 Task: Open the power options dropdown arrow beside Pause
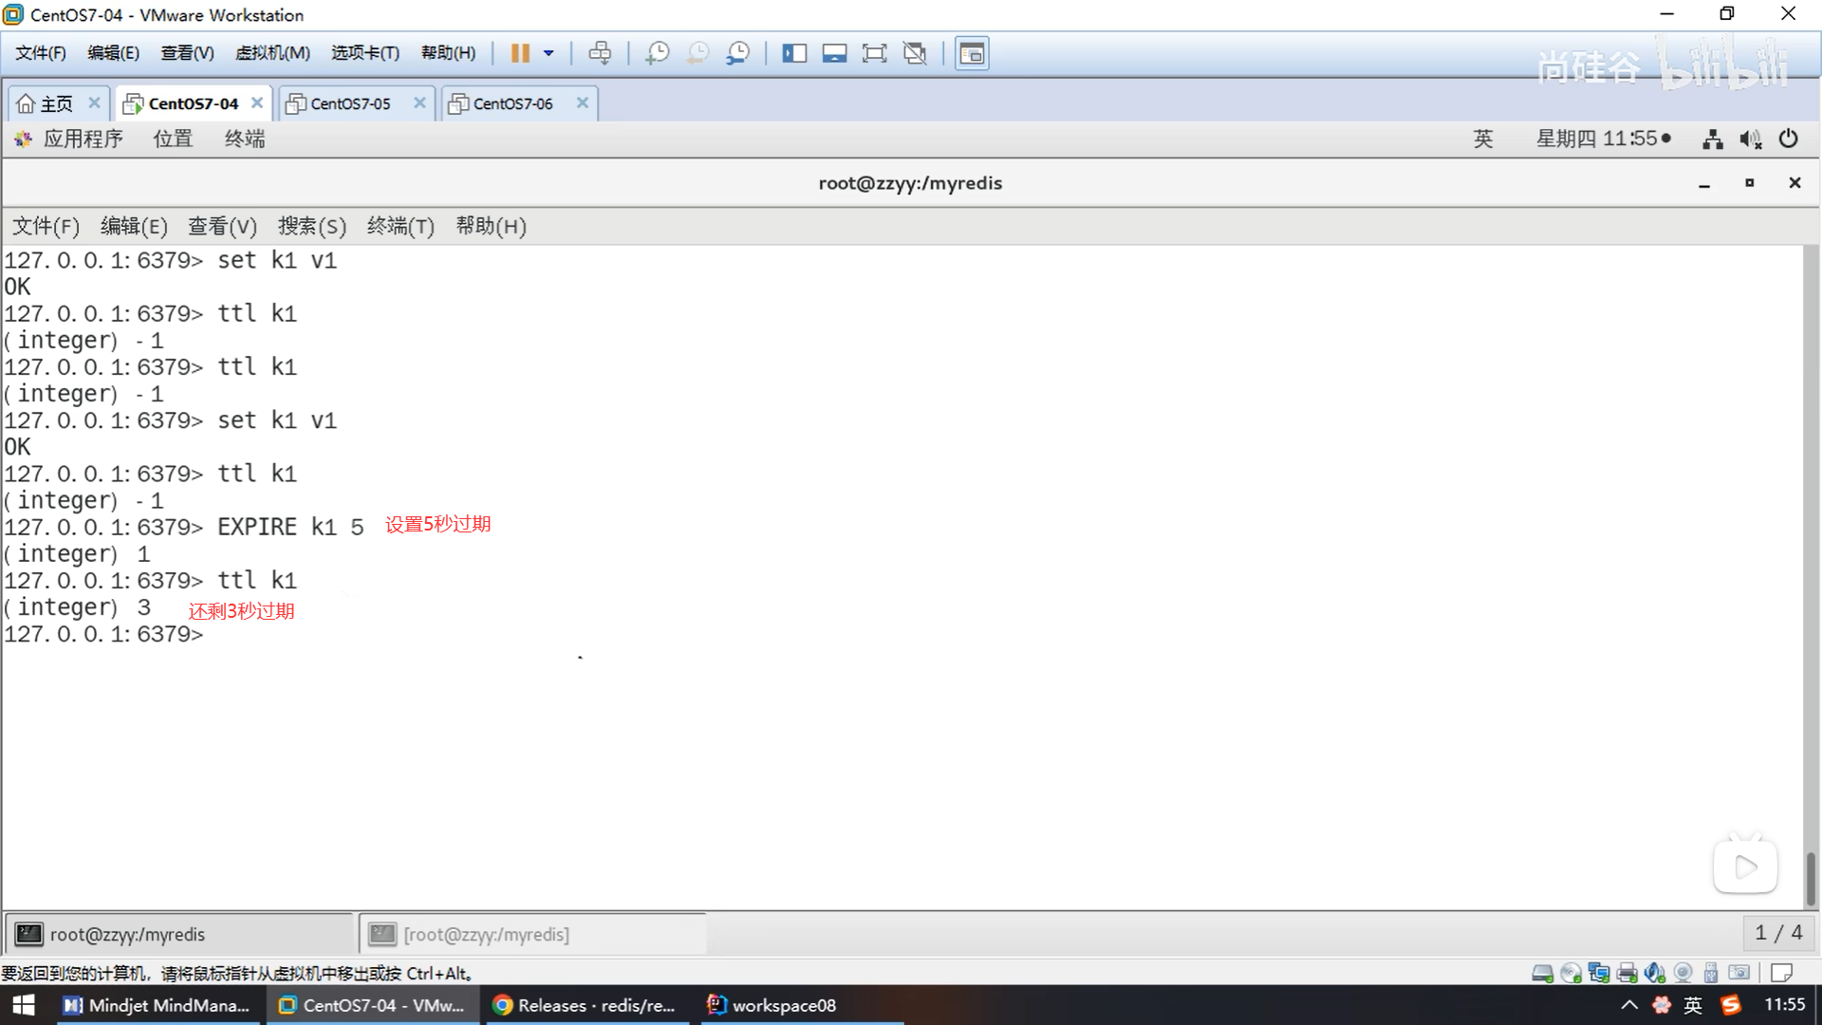tap(548, 53)
